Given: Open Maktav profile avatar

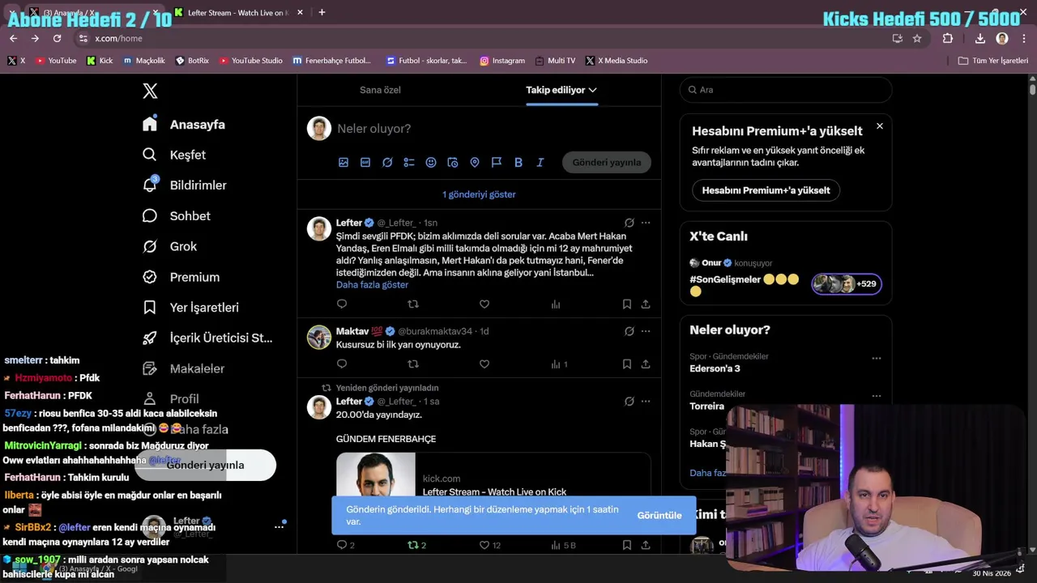Looking at the screenshot, I should (319, 337).
